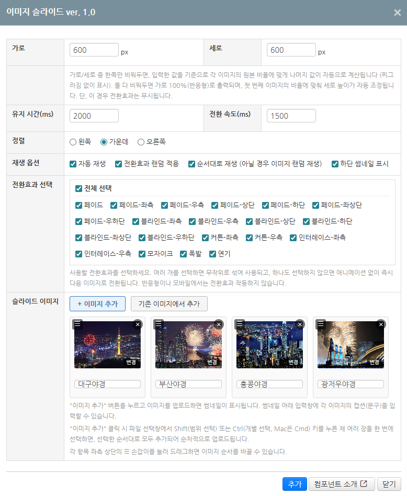
Task: Remove the 부산야경 slide image
Action: click(219, 324)
